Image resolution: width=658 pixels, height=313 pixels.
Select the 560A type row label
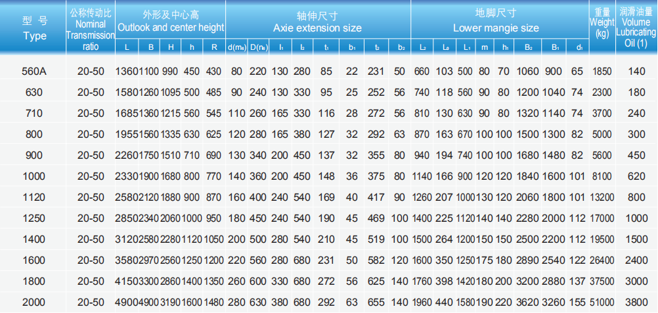point(34,71)
